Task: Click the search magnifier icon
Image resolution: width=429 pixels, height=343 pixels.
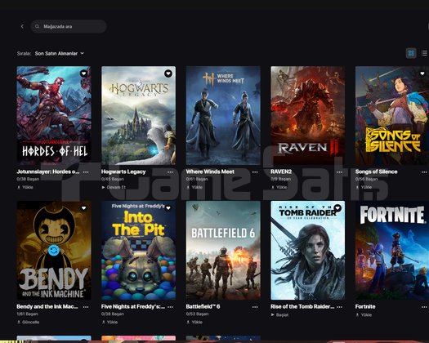Action: [38, 26]
